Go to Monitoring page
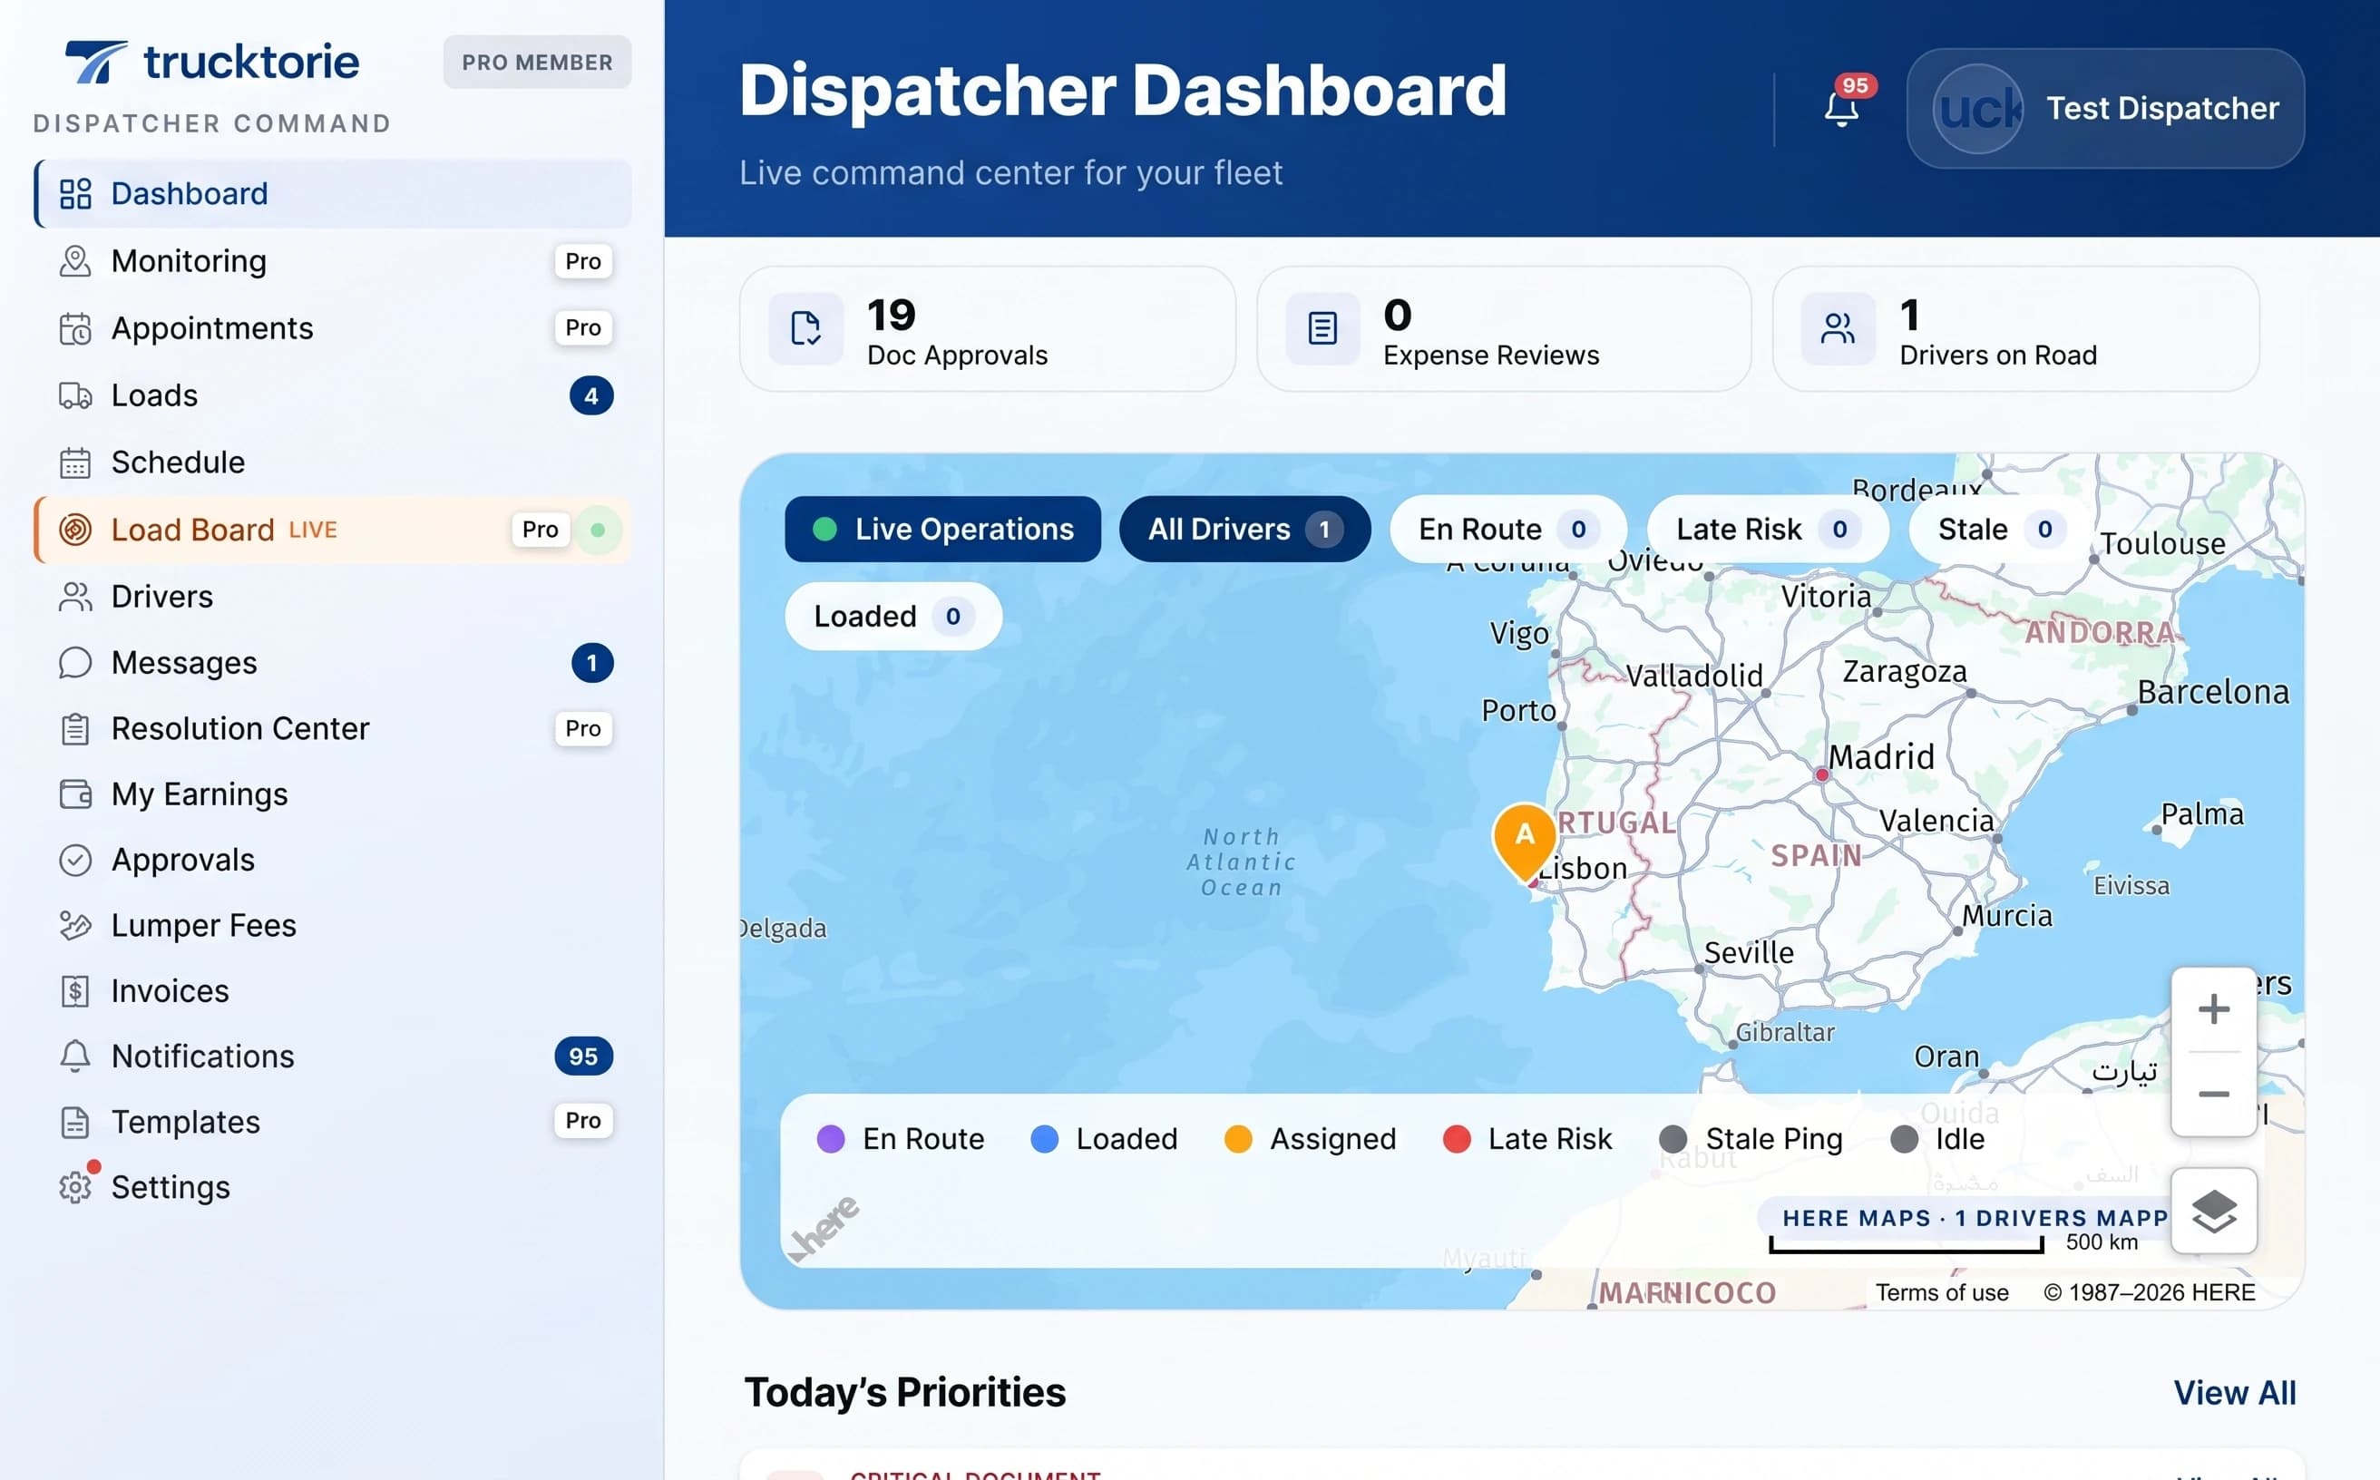 (x=333, y=261)
